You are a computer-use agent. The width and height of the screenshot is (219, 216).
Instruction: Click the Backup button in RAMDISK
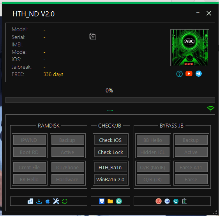click(67, 140)
